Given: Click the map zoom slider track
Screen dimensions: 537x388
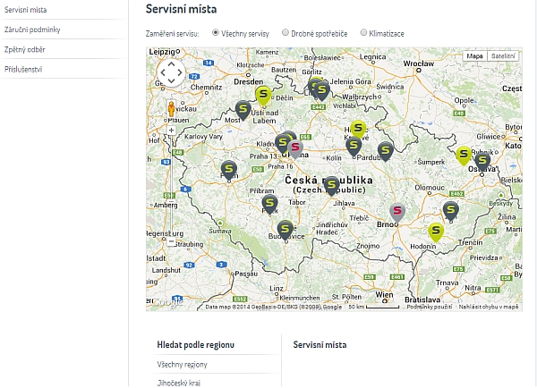Looking at the screenshot, I should point(171,186).
